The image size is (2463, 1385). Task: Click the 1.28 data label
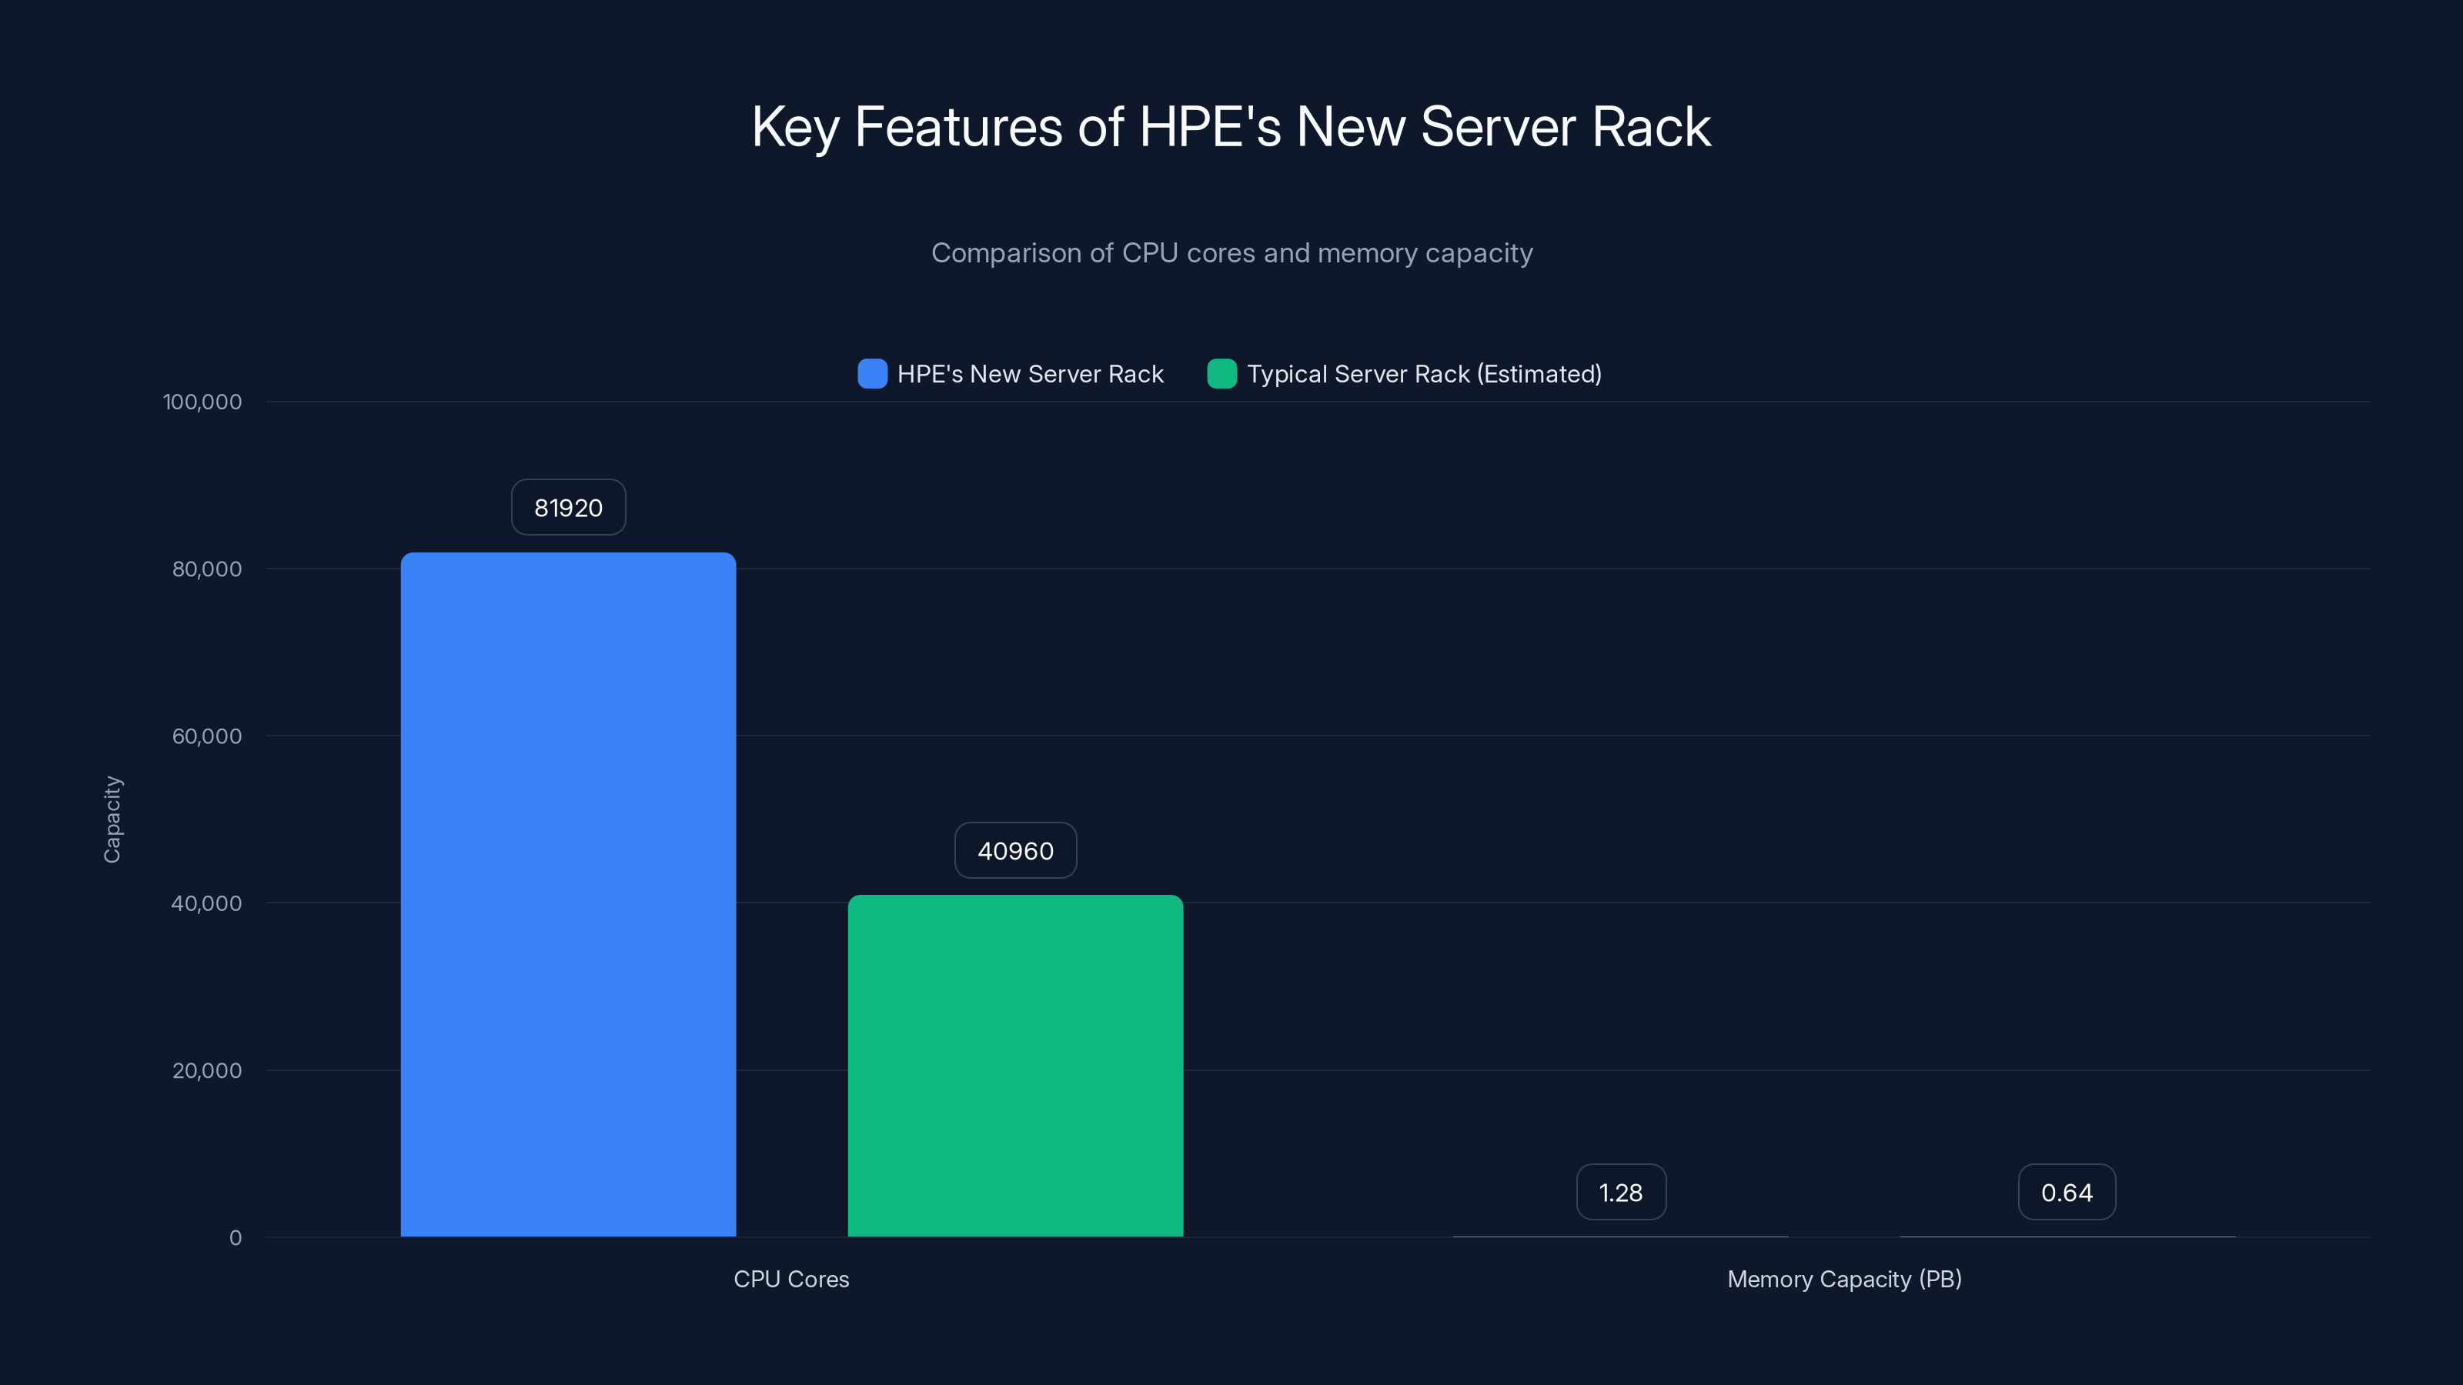1621,1192
